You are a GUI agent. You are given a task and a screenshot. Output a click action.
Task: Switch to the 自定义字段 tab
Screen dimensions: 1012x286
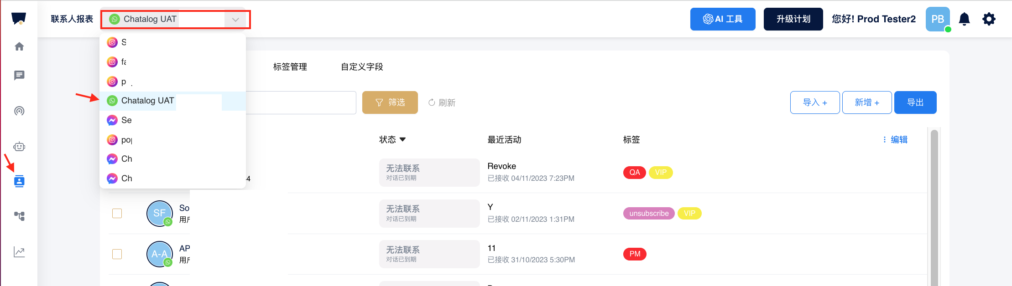tap(362, 67)
